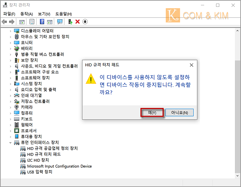Viewport: 241px width, 187px height.
Task: Click the icon beside 휴대용 장치
Action: [17, 136]
